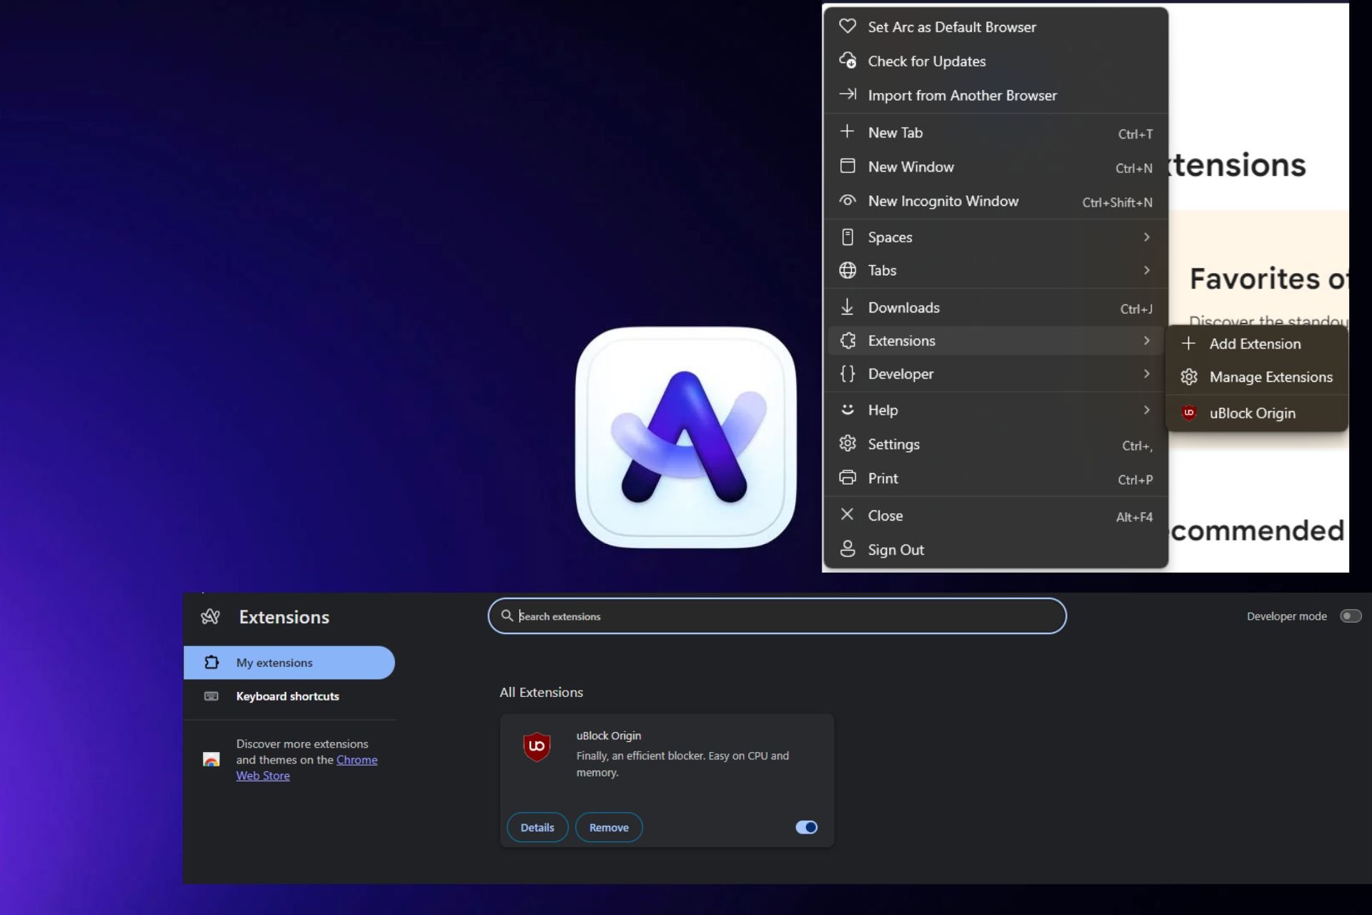The width and height of the screenshot is (1372, 915).
Task: Follow the Chrome Web Store link
Action: [x=307, y=768]
